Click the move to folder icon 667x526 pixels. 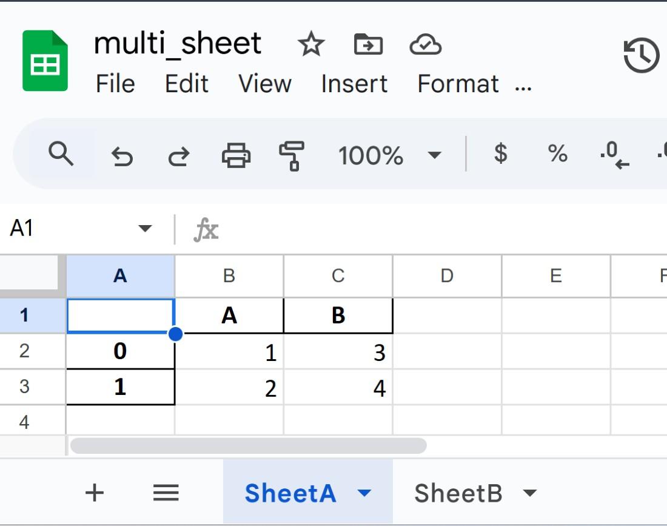pos(368,45)
